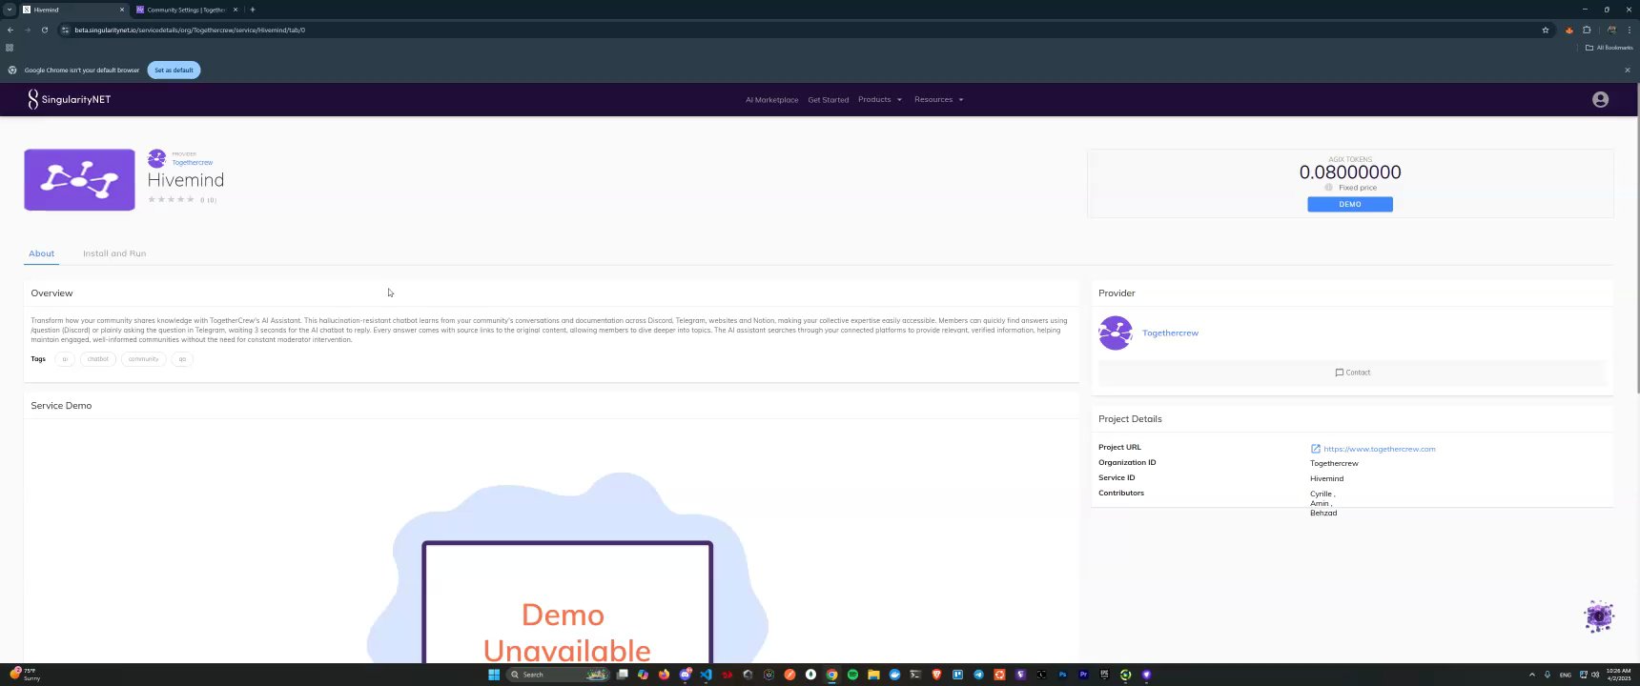Image resolution: width=1640 pixels, height=686 pixels.
Task: Click the 'chatbot' tag
Action: coord(97,359)
